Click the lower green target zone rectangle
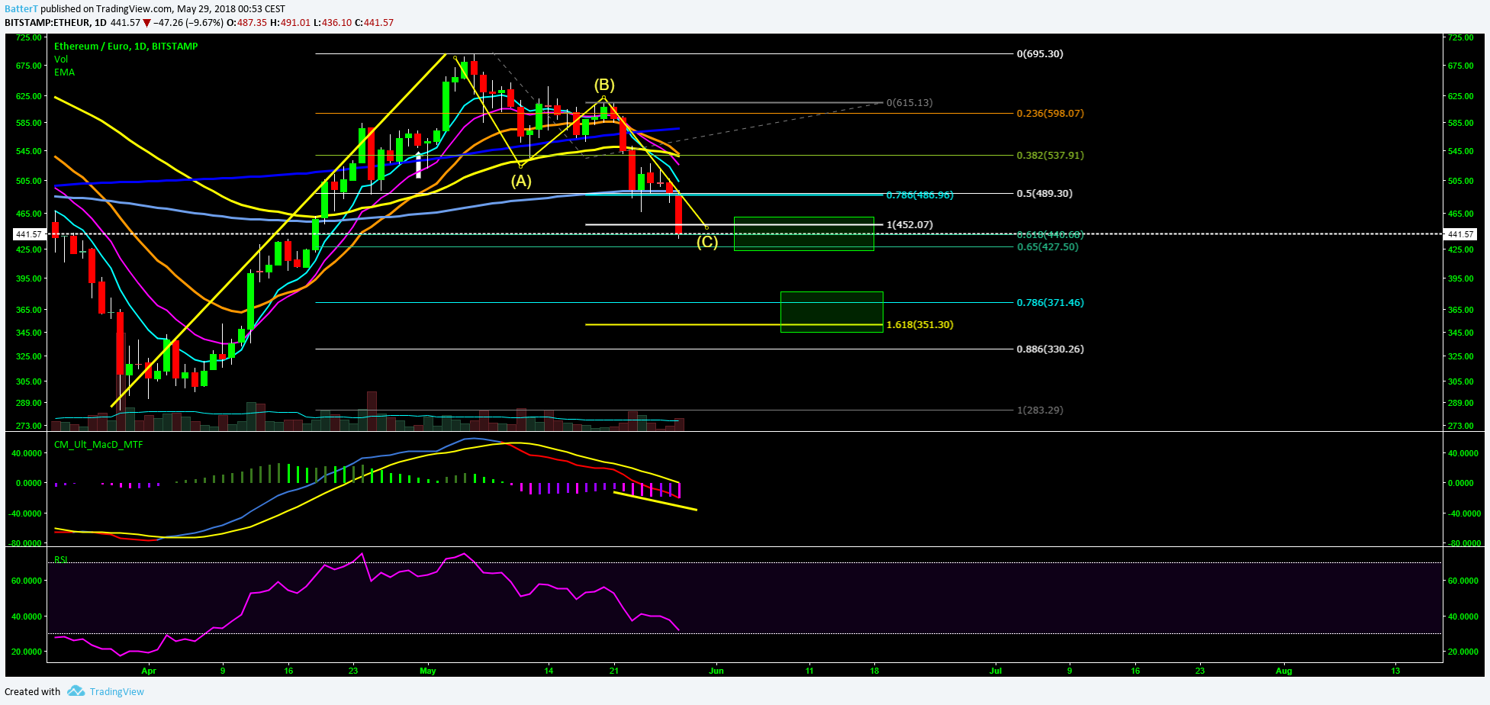This screenshot has height=705, width=1490. pos(832,311)
